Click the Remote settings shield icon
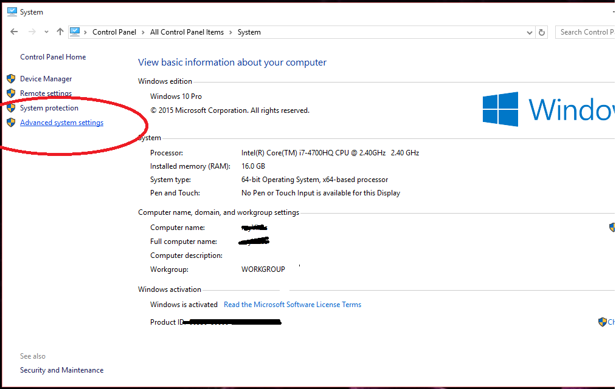 click(x=11, y=93)
